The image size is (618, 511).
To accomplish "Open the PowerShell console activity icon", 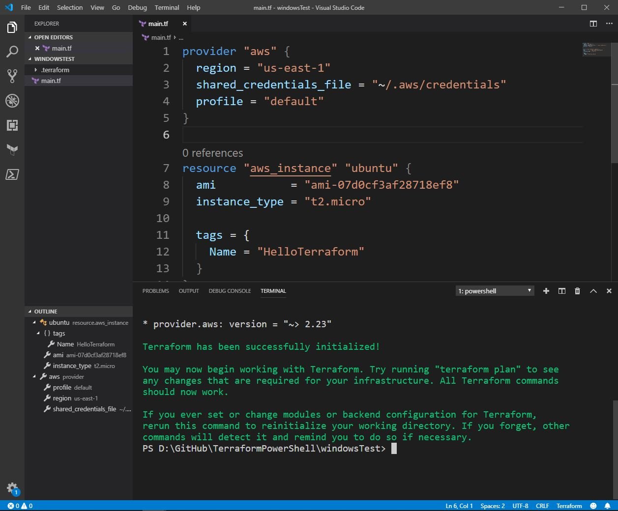I will pos(12,174).
